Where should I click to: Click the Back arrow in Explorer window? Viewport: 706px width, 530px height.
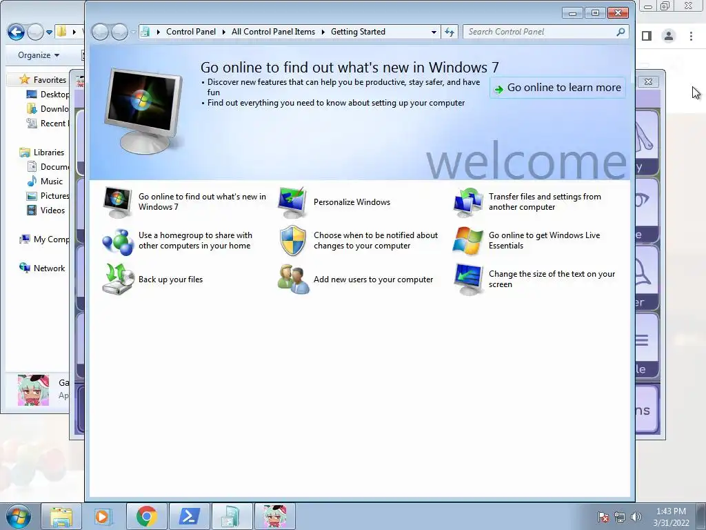tap(16, 32)
